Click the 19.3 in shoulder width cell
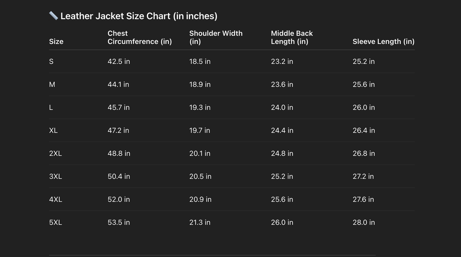This screenshot has height=257, width=461. click(x=200, y=107)
